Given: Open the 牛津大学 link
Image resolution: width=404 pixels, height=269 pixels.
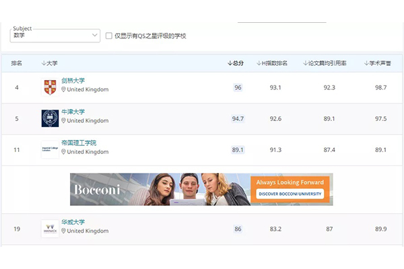Looking at the screenshot, I should [73, 112].
